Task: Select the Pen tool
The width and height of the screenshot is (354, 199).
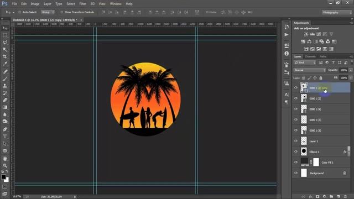Action: tap(5, 129)
